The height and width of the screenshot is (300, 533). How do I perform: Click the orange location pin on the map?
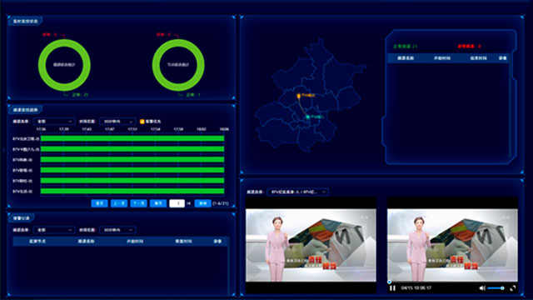(298, 97)
